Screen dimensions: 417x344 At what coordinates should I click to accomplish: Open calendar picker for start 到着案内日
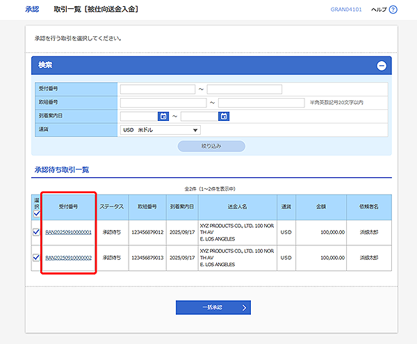163,116
